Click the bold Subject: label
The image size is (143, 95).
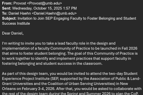click(x=9, y=18)
